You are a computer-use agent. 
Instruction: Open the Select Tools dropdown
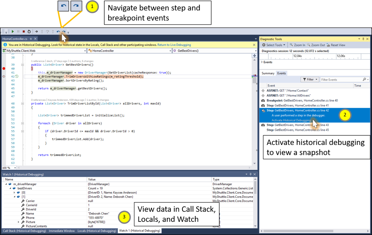tap(274, 45)
